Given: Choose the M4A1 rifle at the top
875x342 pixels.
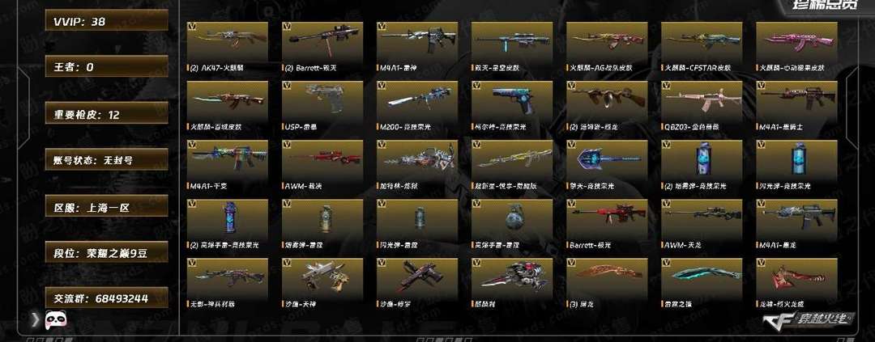Looking at the screenshot, I should (x=417, y=42).
